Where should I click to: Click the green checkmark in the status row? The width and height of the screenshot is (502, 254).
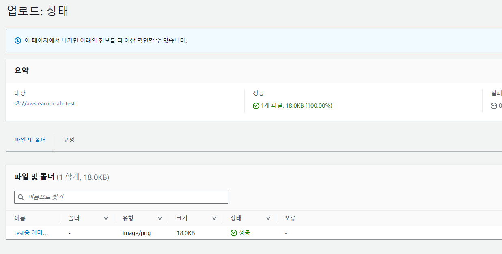pyautogui.click(x=234, y=233)
